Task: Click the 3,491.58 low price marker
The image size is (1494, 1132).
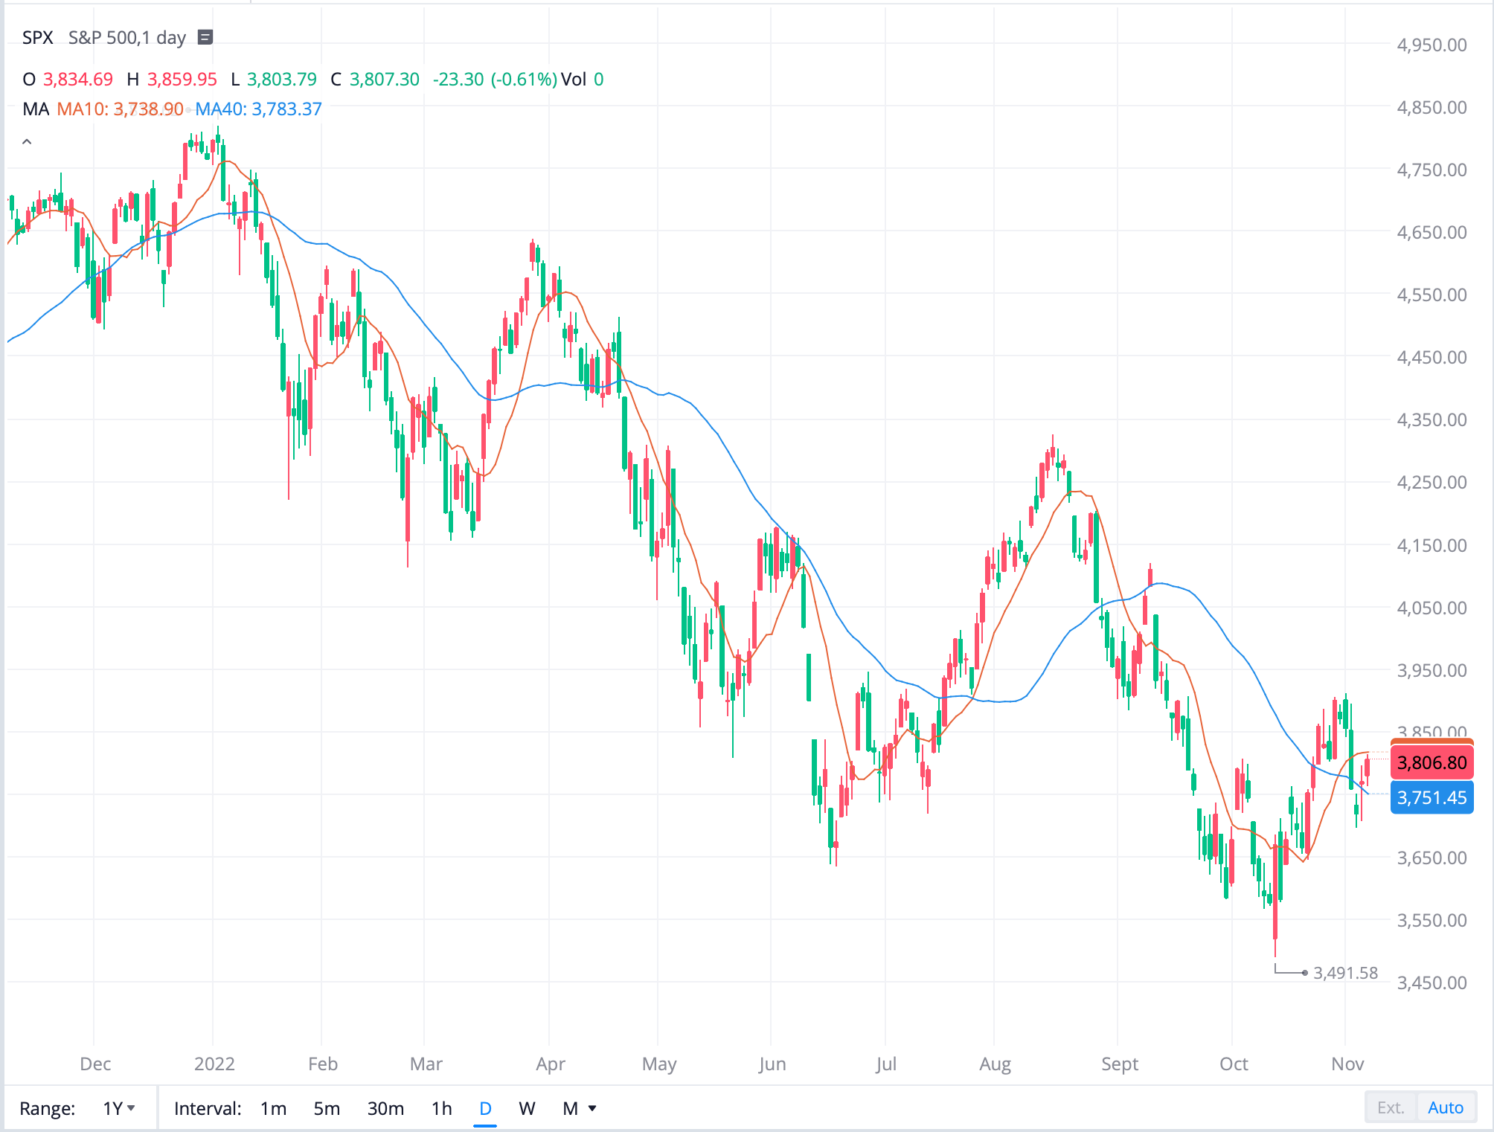Action: point(1345,972)
